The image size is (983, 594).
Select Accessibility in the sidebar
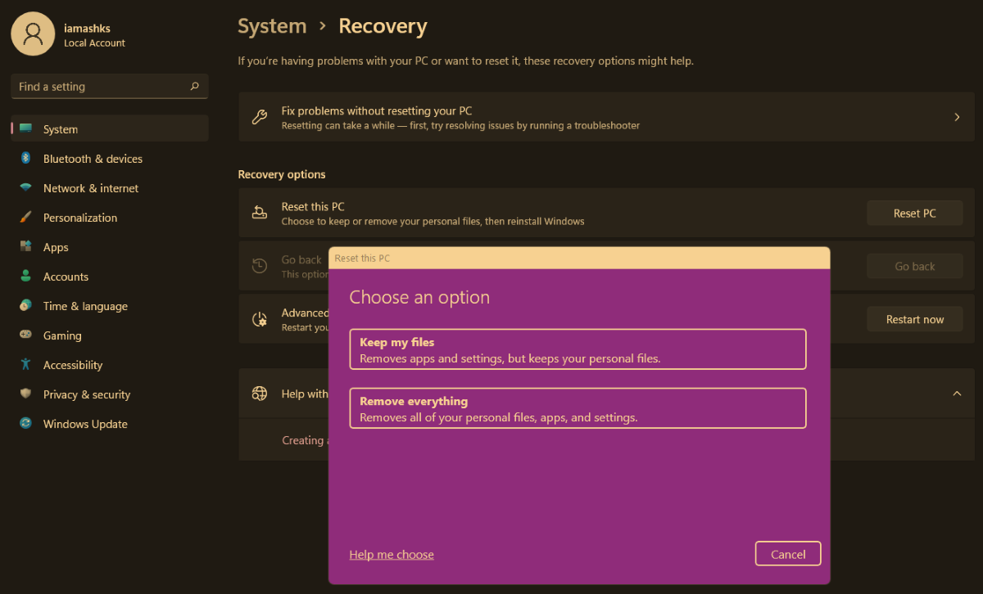[x=110, y=365]
